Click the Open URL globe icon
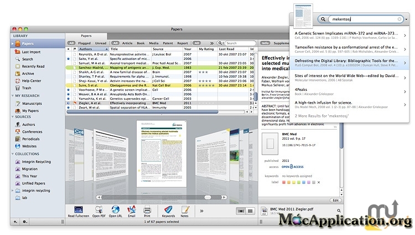 [x=116, y=211]
